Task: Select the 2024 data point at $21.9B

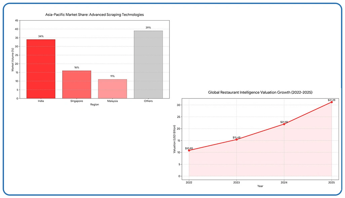Action: click(284, 124)
